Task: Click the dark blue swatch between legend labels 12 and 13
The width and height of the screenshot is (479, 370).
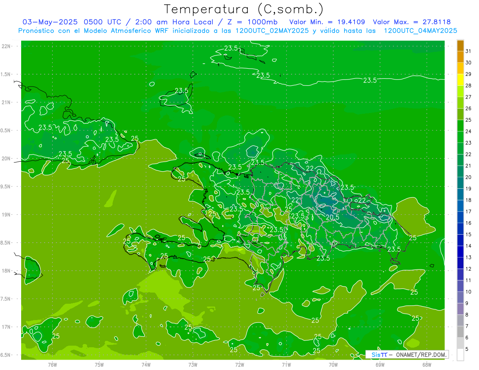Action: click(x=461, y=263)
